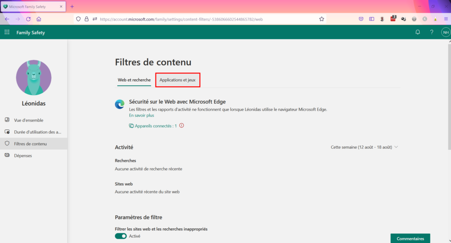Click the red warning icon next to connected devices
The image size is (451, 243).
click(181, 125)
